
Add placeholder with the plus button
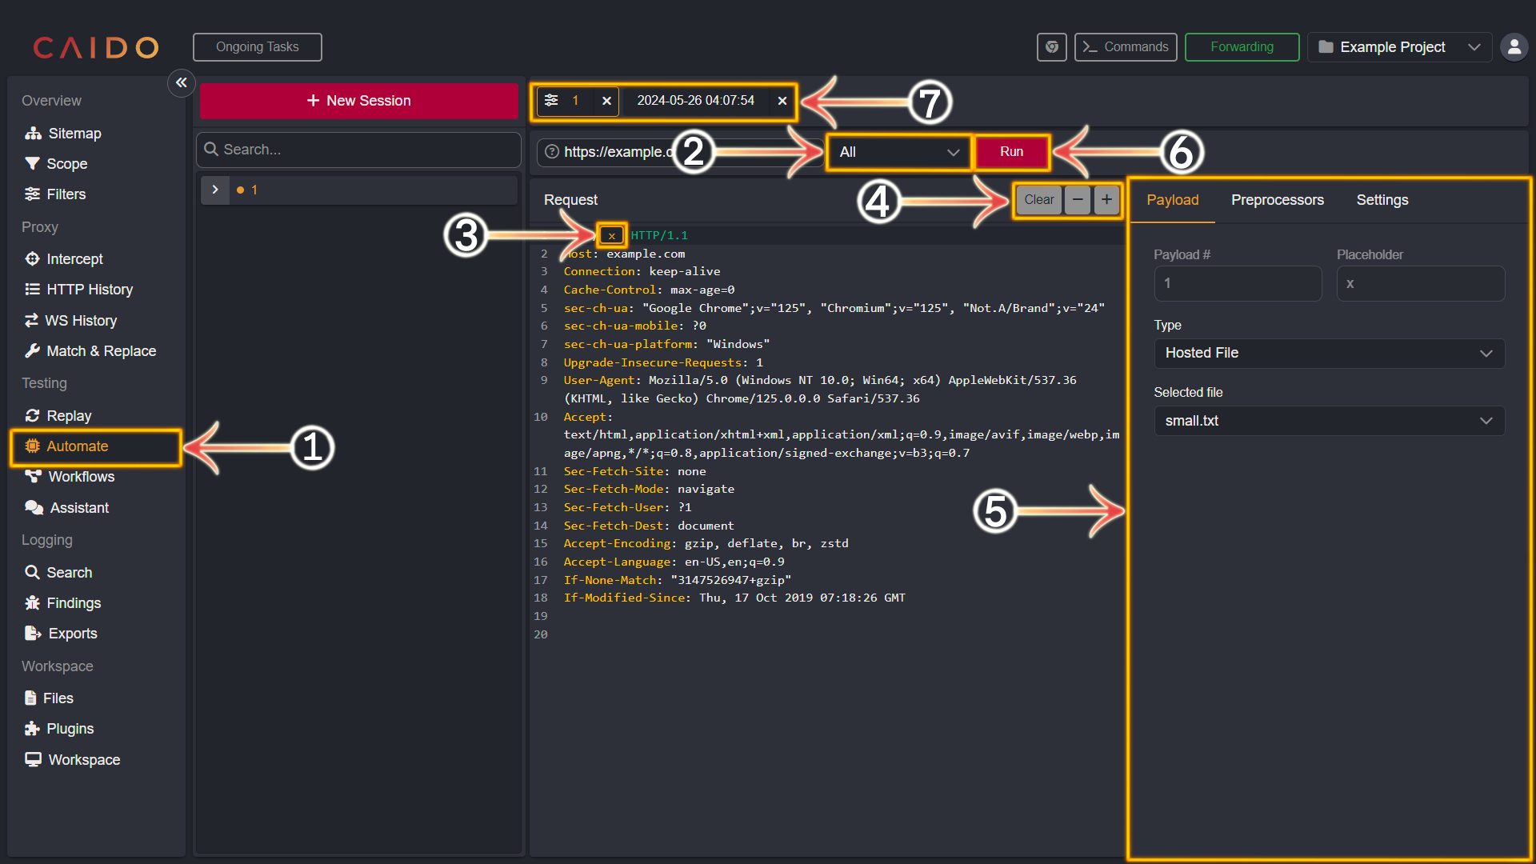pos(1106,200)
